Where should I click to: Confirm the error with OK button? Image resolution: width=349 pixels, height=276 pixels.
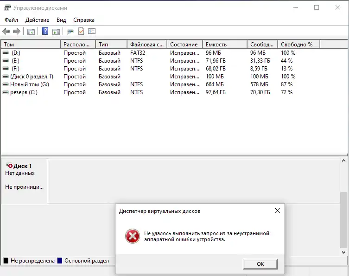pos(260,264)
